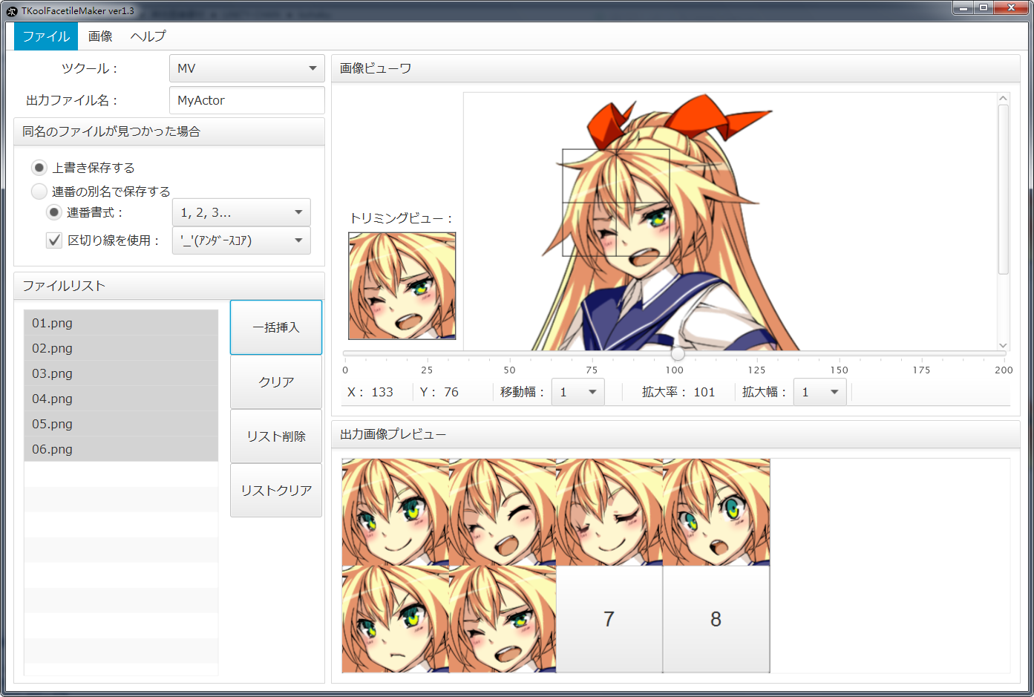Click the トリミングビュー face thumbnail
1034x697 pixels.
402,286
